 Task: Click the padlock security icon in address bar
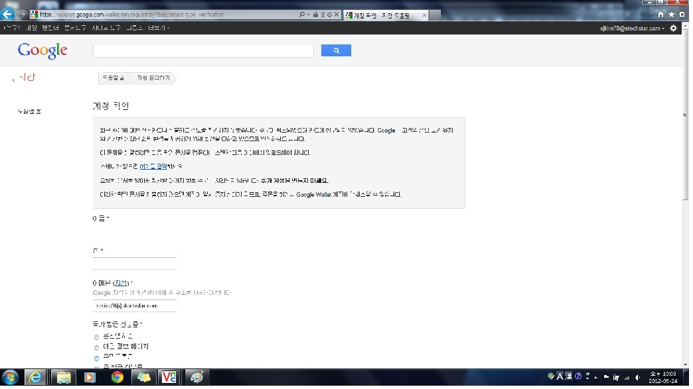coord(315,15)
